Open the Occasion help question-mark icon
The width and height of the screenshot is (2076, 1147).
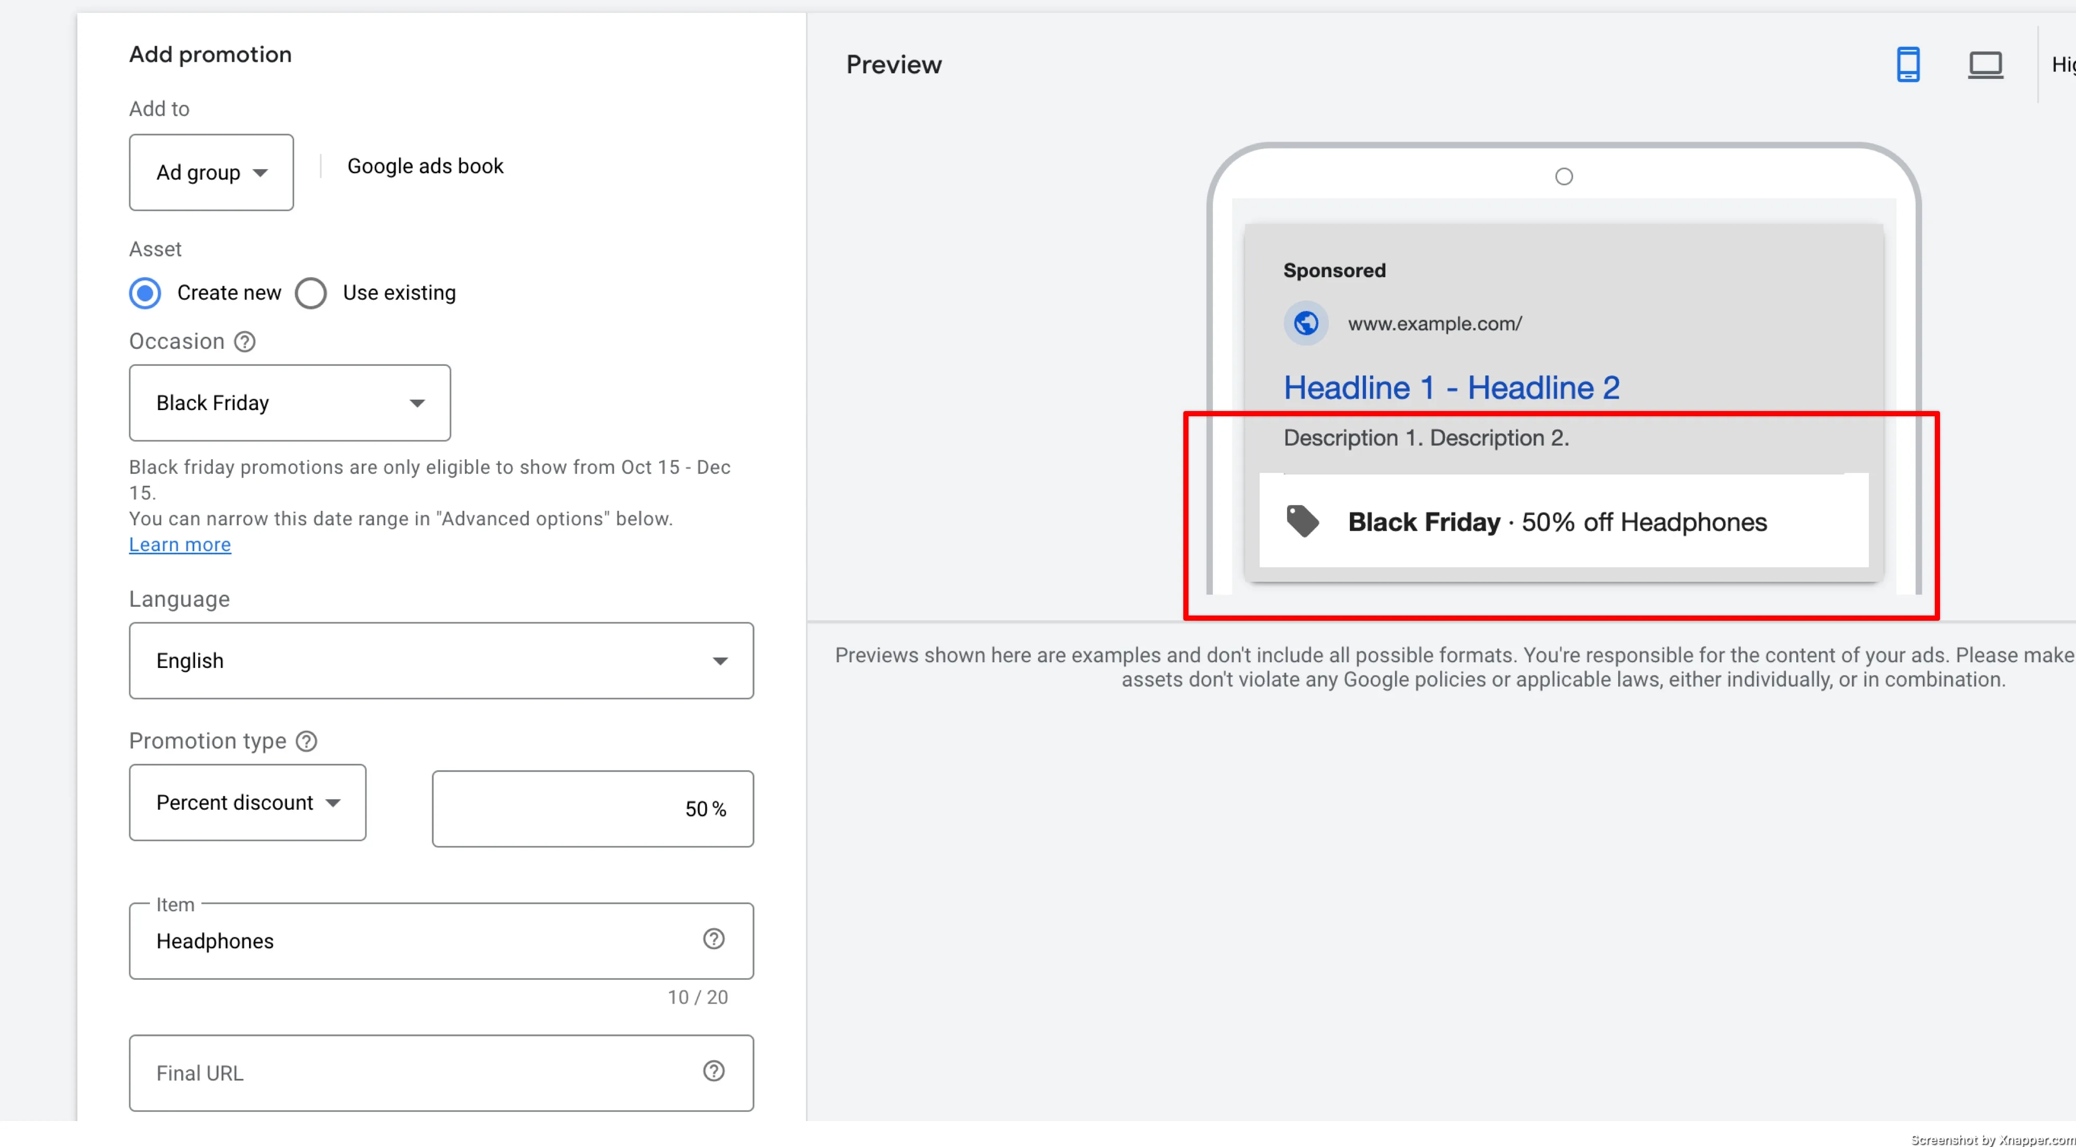click(x=245, y=342)
